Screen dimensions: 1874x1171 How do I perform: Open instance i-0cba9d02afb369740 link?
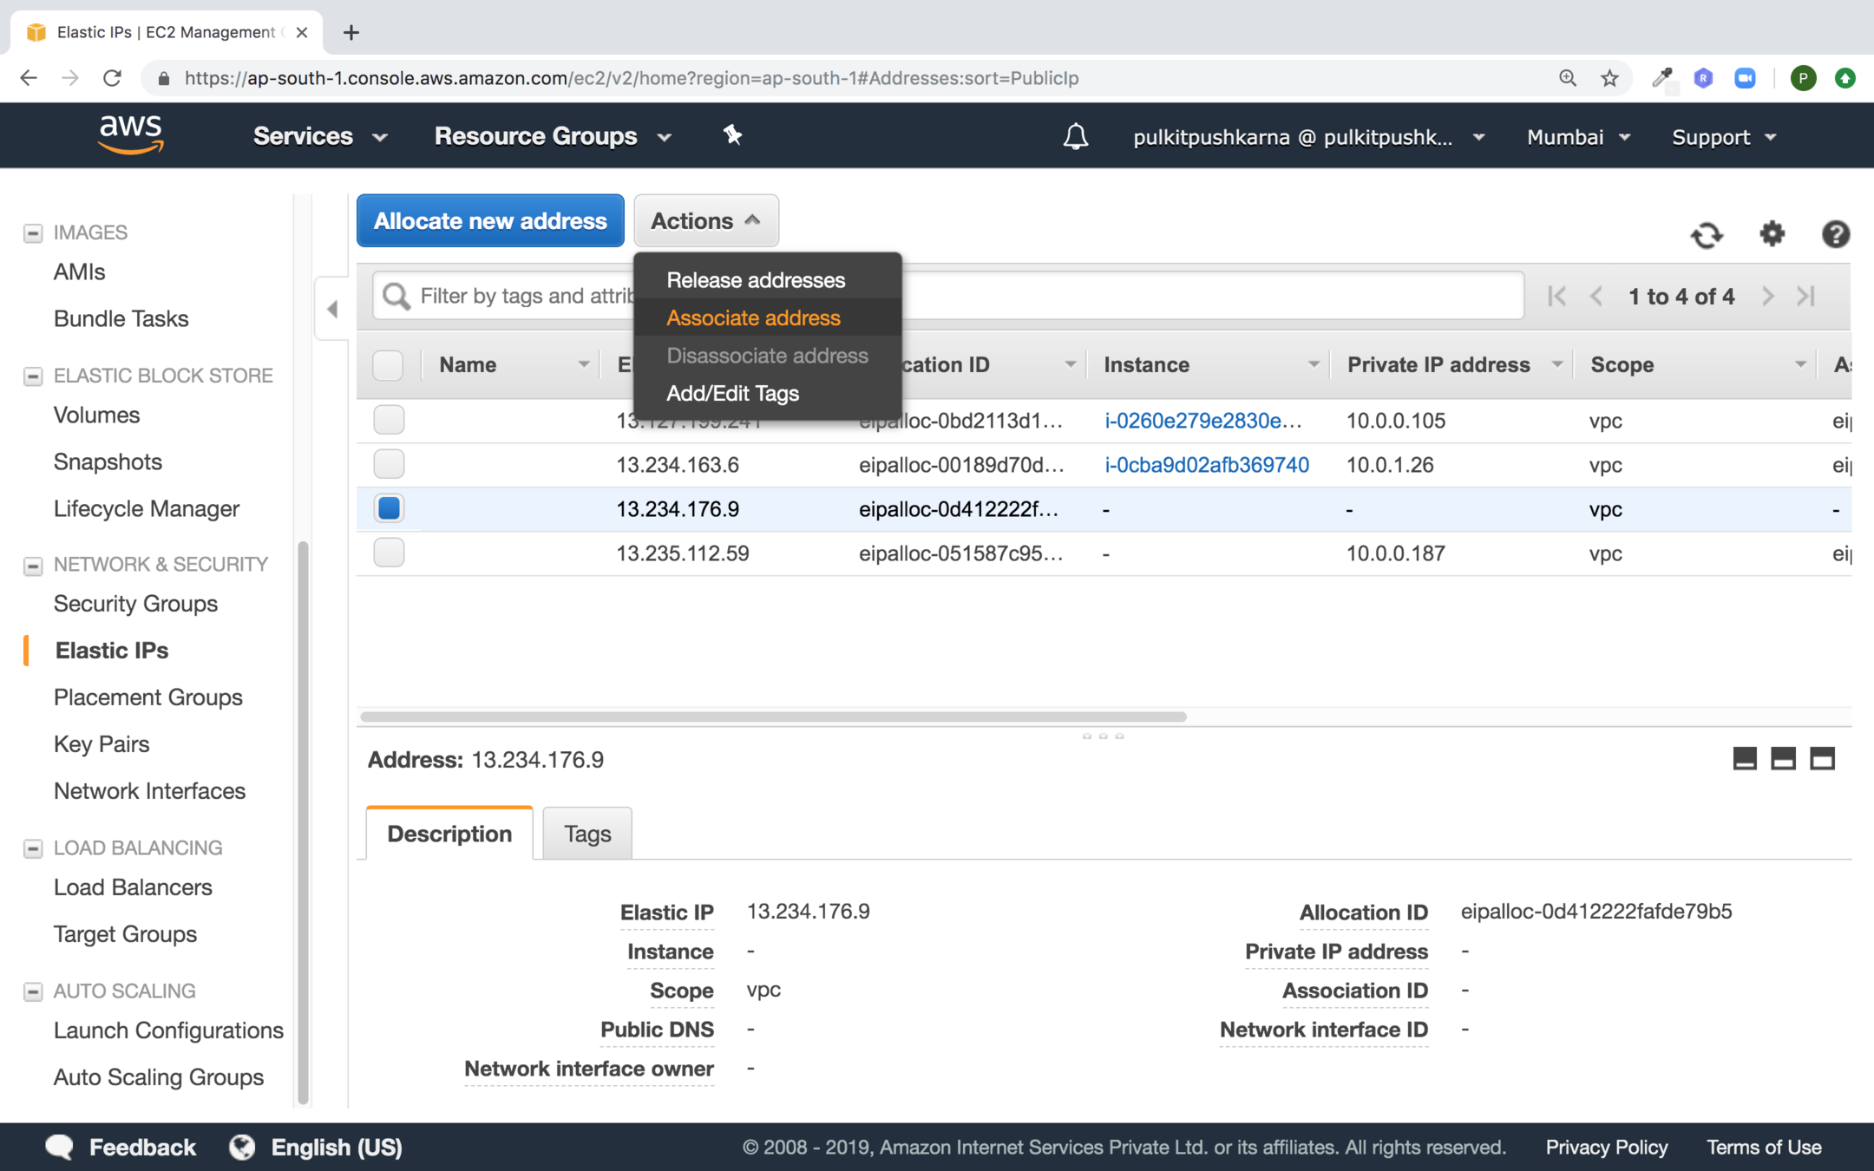click(x=1207, y=465)
